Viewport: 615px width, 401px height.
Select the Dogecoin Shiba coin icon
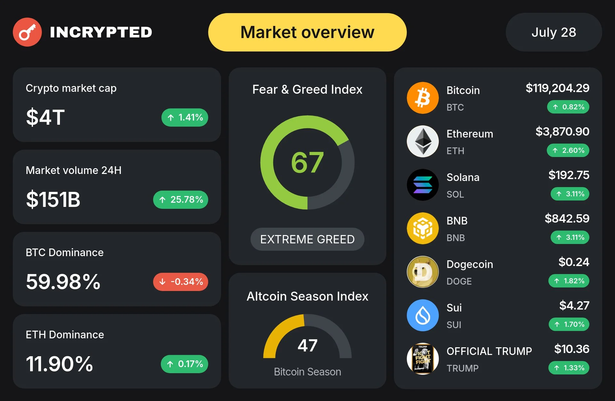pos(423,272)
